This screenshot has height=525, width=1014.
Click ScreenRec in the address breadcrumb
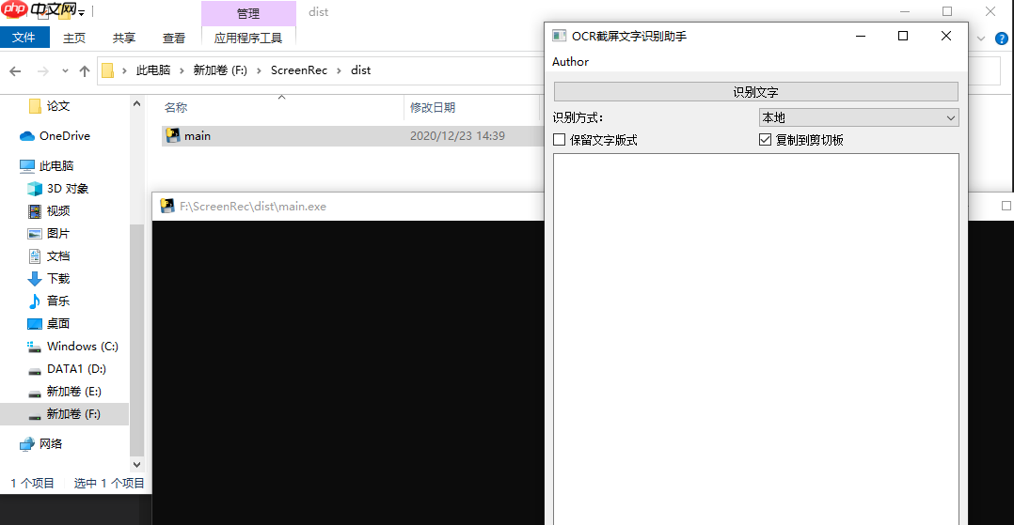pos(299,70)
